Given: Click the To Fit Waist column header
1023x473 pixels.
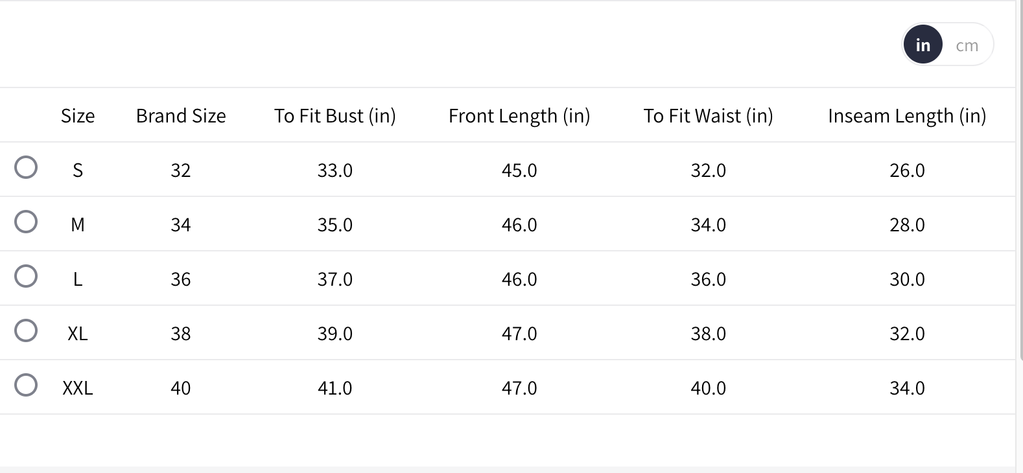Looking at the screenshot, I should coord(708,116).
